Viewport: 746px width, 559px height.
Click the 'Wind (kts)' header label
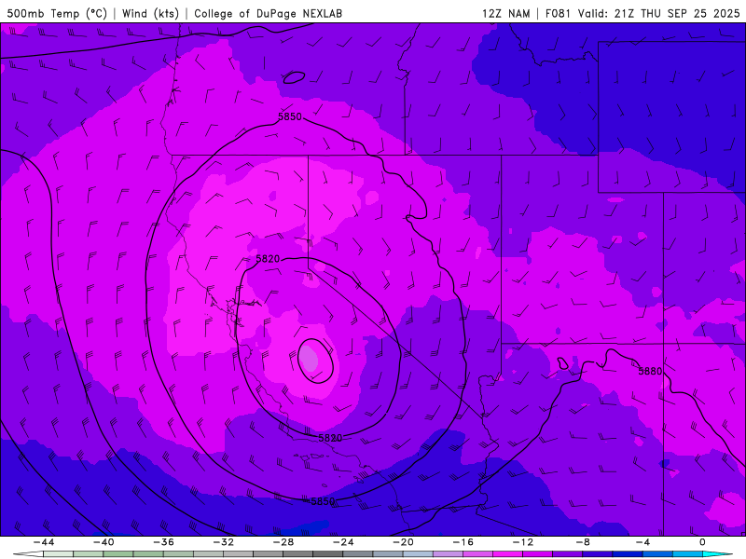click(x=150, y=13)
